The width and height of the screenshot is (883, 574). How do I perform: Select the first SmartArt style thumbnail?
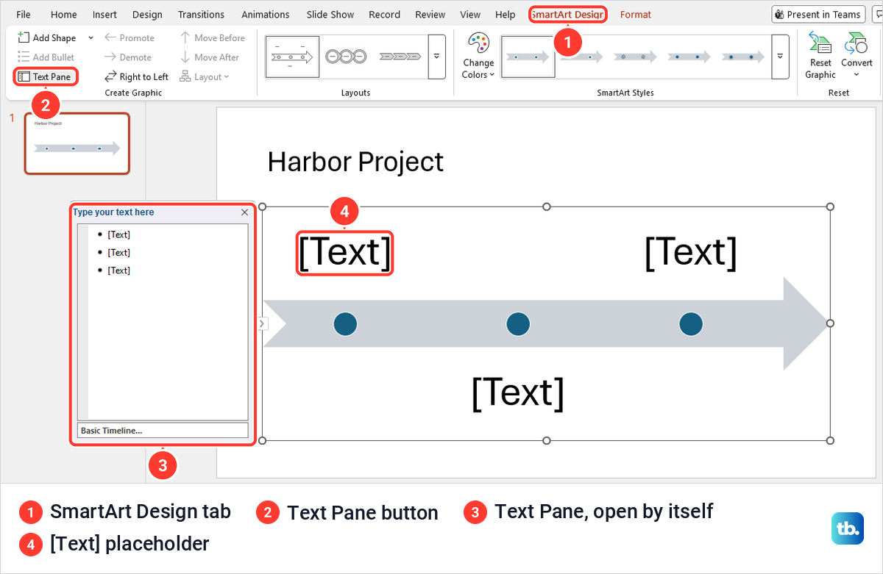(x=528, y=57)
